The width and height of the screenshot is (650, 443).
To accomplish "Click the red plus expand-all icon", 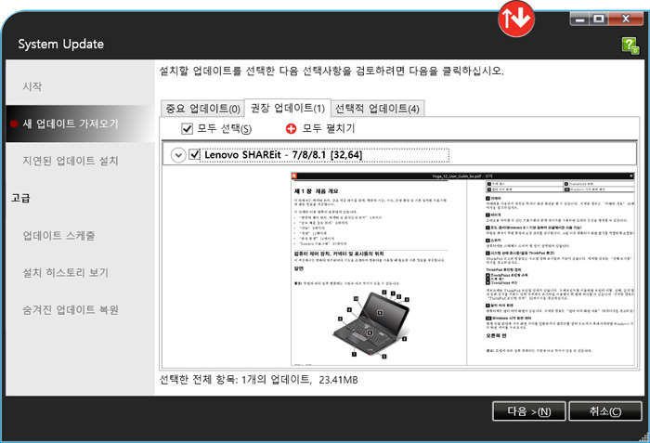I will pyautogui.click(x=291, y=128).
